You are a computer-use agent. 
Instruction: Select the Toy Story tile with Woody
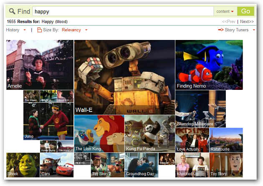pos(226,165)
